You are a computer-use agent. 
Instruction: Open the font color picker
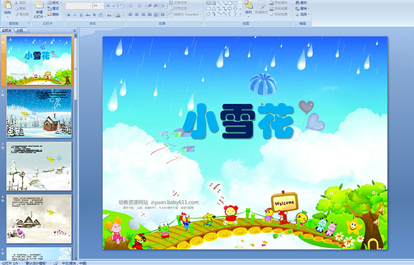point(119,15)
